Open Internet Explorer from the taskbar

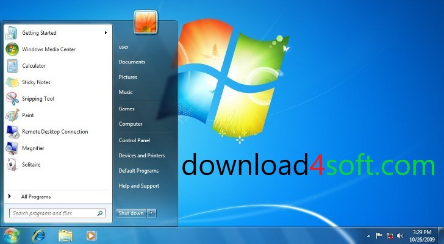tap(38, 235)
